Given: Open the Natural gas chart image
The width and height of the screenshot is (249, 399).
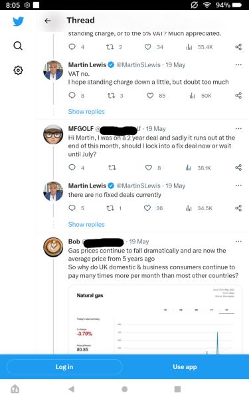Looking at the screenshot, I should tap(155, 320).
